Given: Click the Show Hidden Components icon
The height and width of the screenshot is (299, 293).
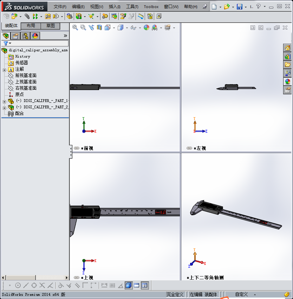Looking at the screenshot, I should (70, 16).
